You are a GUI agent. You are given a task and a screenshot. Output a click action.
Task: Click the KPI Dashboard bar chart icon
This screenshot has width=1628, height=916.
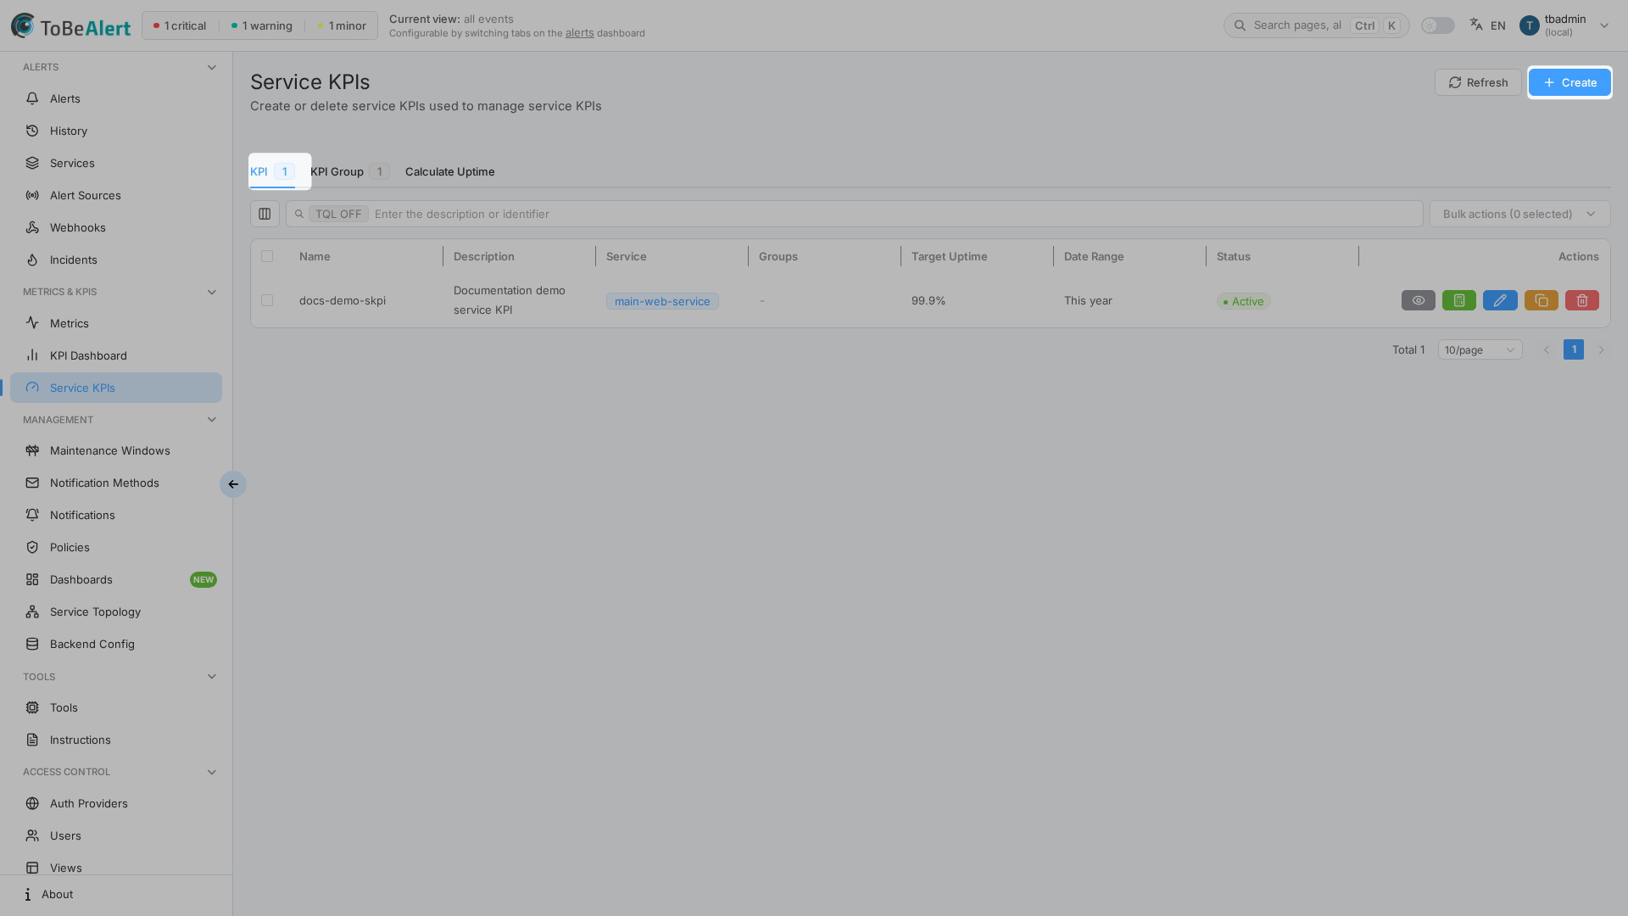pyautogui.click(x=32, y=355)
